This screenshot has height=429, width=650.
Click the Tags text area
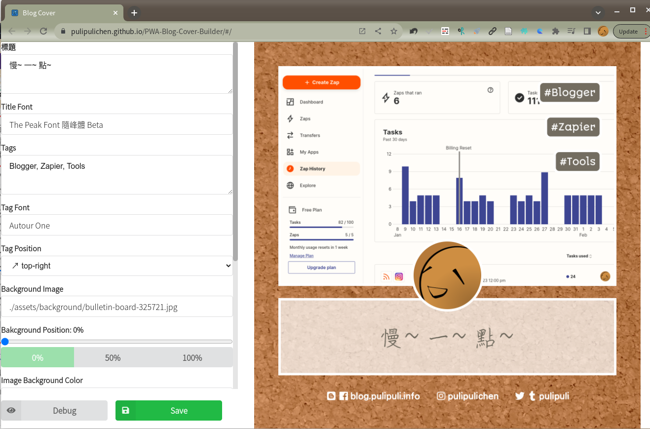pos(117,175)
